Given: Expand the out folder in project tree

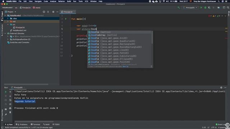Looking at the screenshot, I should 8,21.
